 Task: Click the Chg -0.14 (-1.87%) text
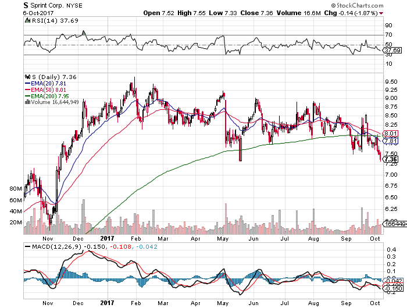(x=351, y=13)
